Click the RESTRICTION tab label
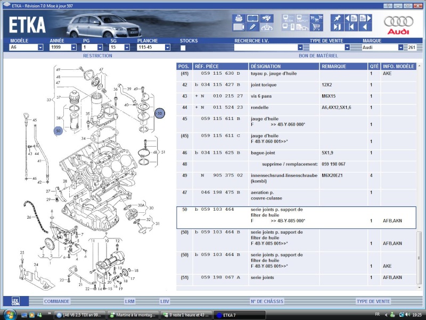Viewport: 426px width, 320px height. point(97,55)
